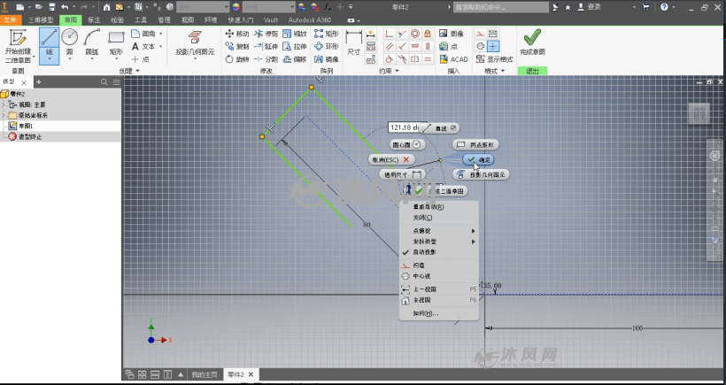726x385 pixels.
Task: Open the 线 tool dropdown arrow
Action: click(x=49, y=59)
